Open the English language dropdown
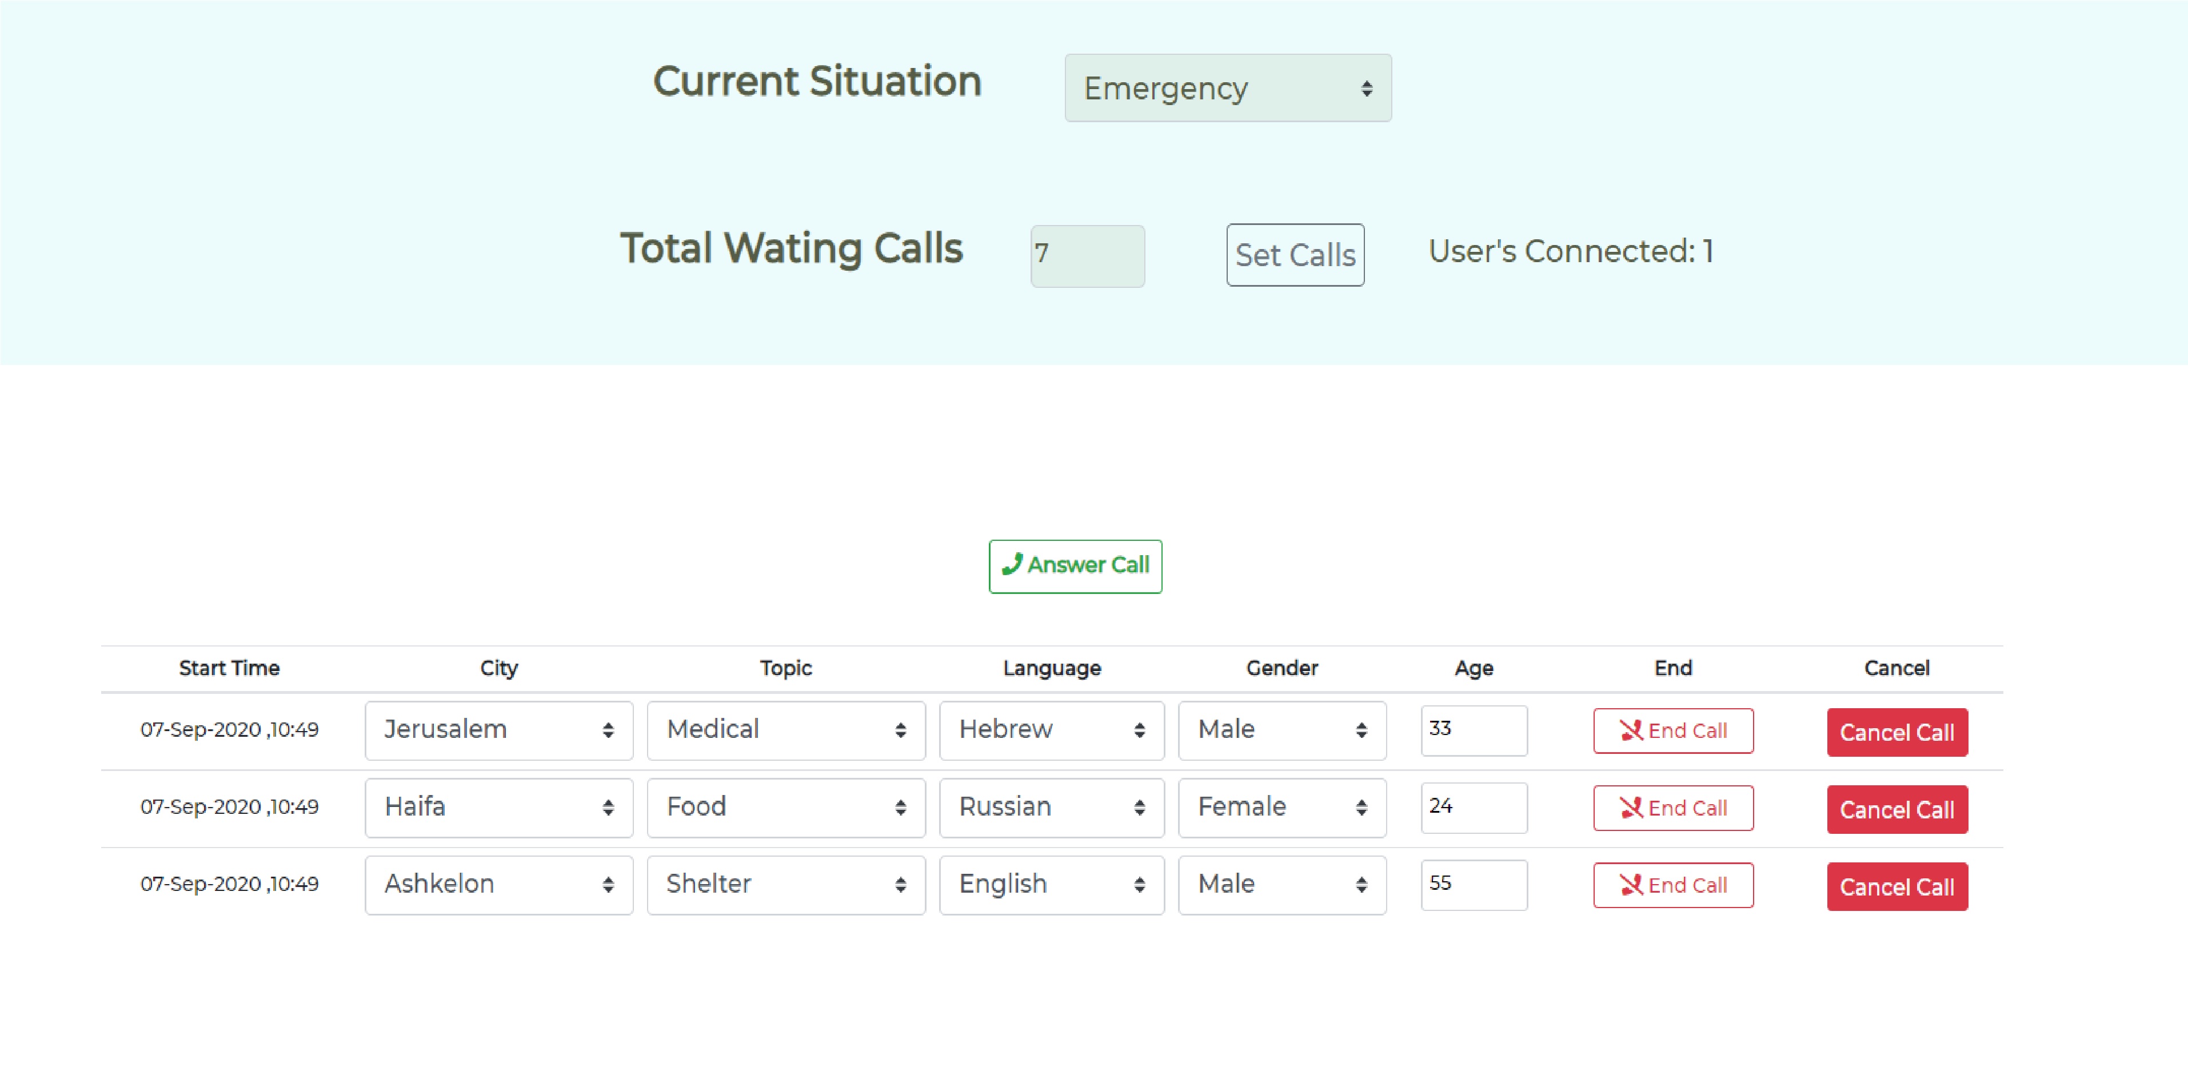Screen dimensions: 2188x1068 (1052, 885)
